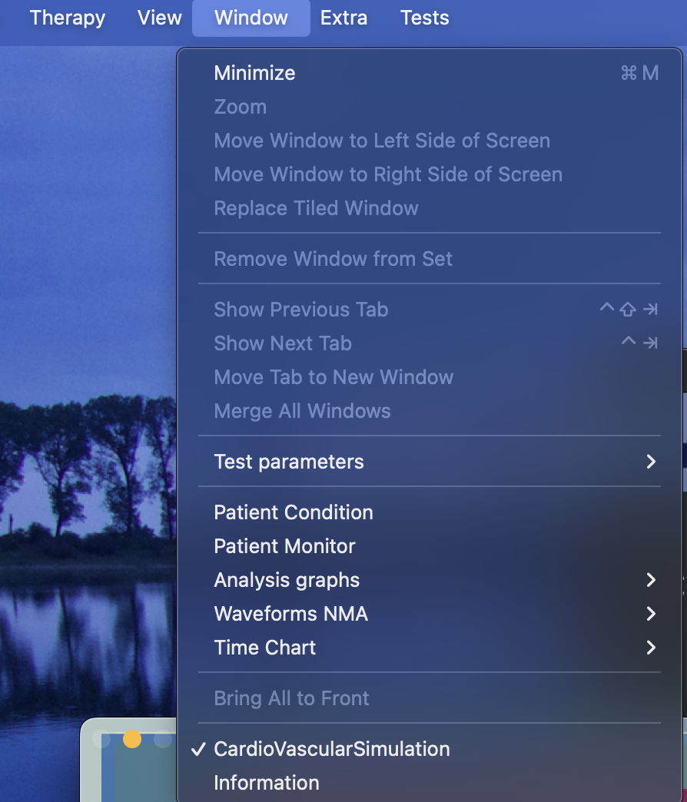Open the Tests menu
The width and height of the screenshot is (687, 802).
click(x=424, y=18)
